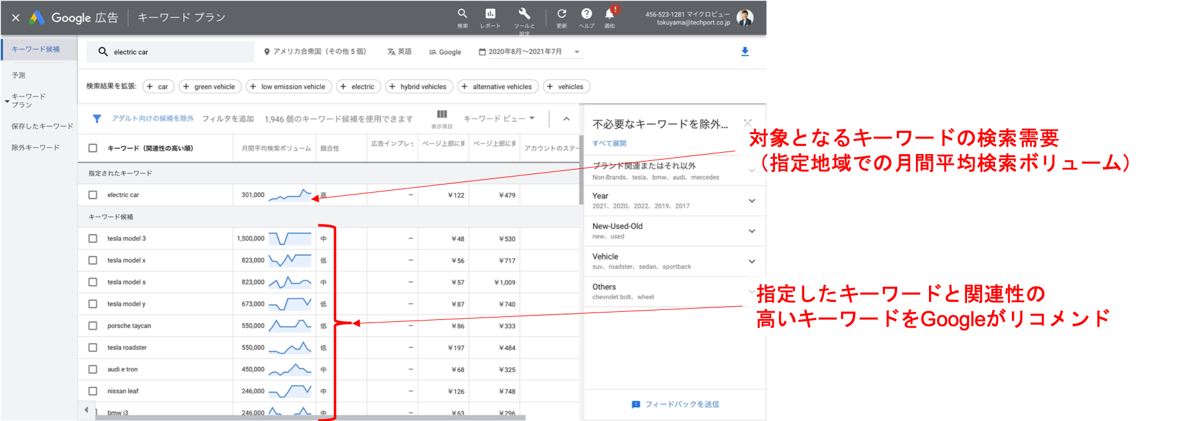The width and height of the screenshot is (1184, 421).
Task: Click 'electric car' trend sparkline
Action: tap(290, 195)
